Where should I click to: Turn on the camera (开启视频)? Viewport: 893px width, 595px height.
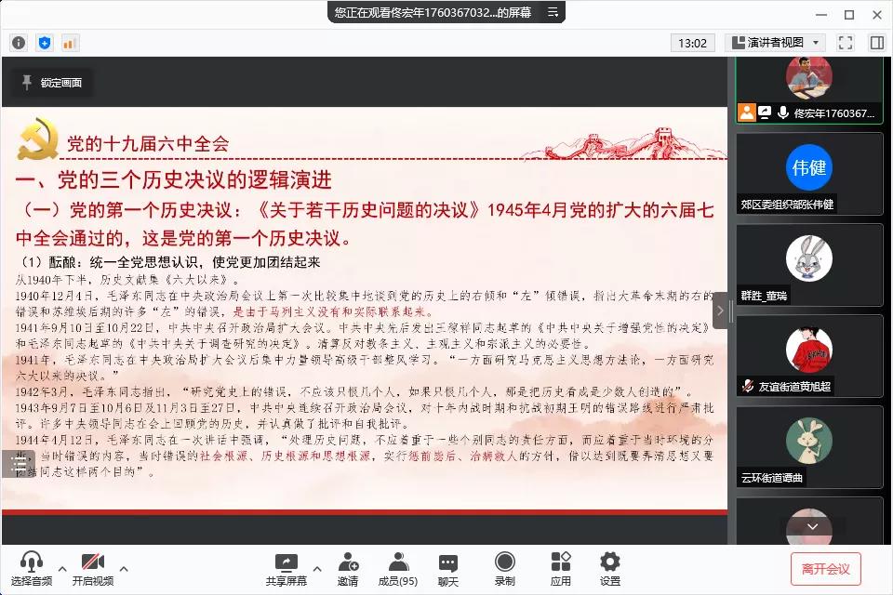click(x=92, y=568)
